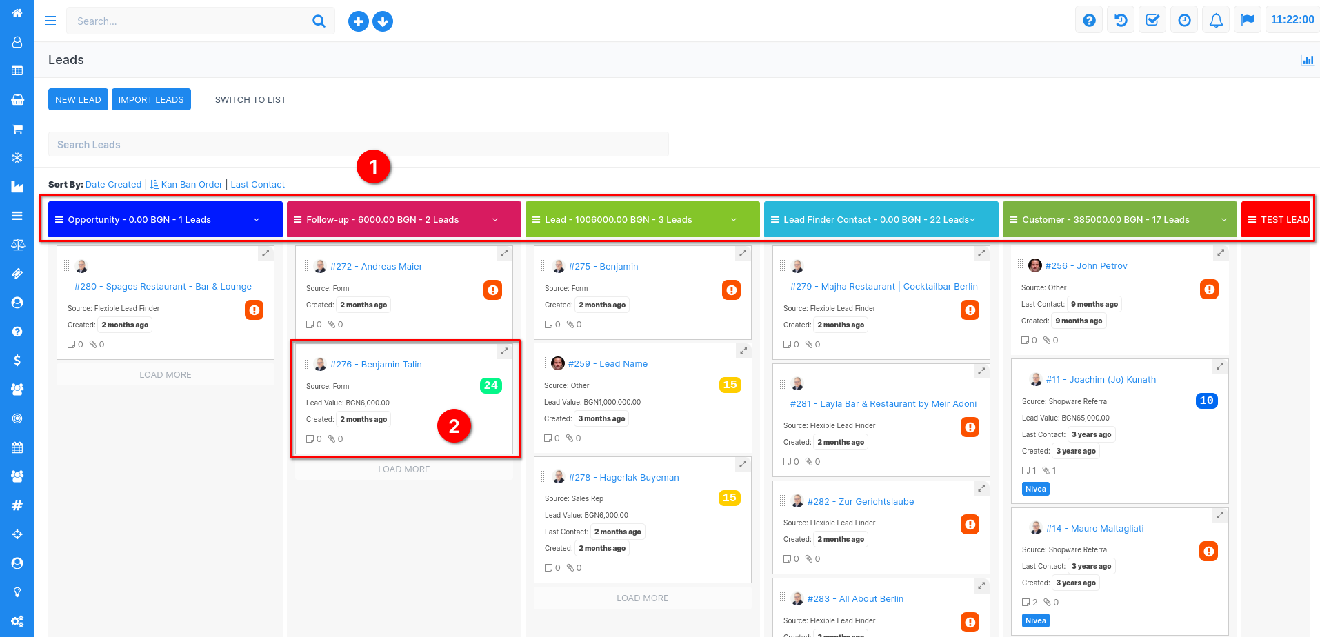Click the dollar sign sidebar icon
This screenshot has width=1320, height=637.
coord(17,361)
